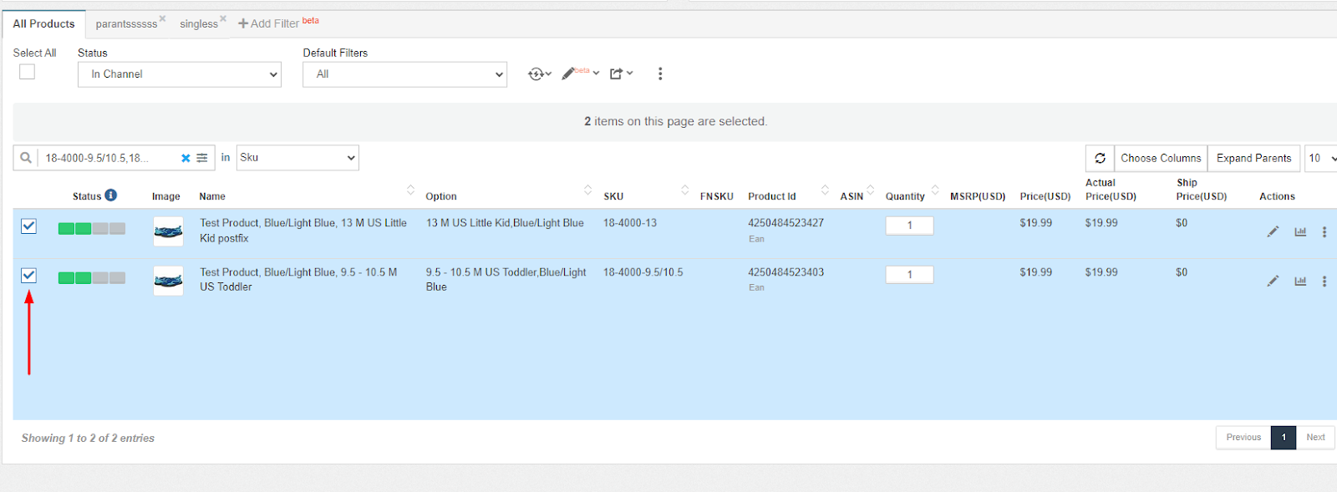1337x492 pixels.
Task: Open the Status In Channel dropdown
Action: click(x=180, y=74)
